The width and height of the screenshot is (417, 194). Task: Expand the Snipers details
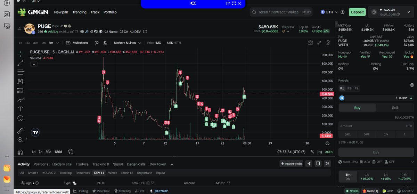coord(288,27)
